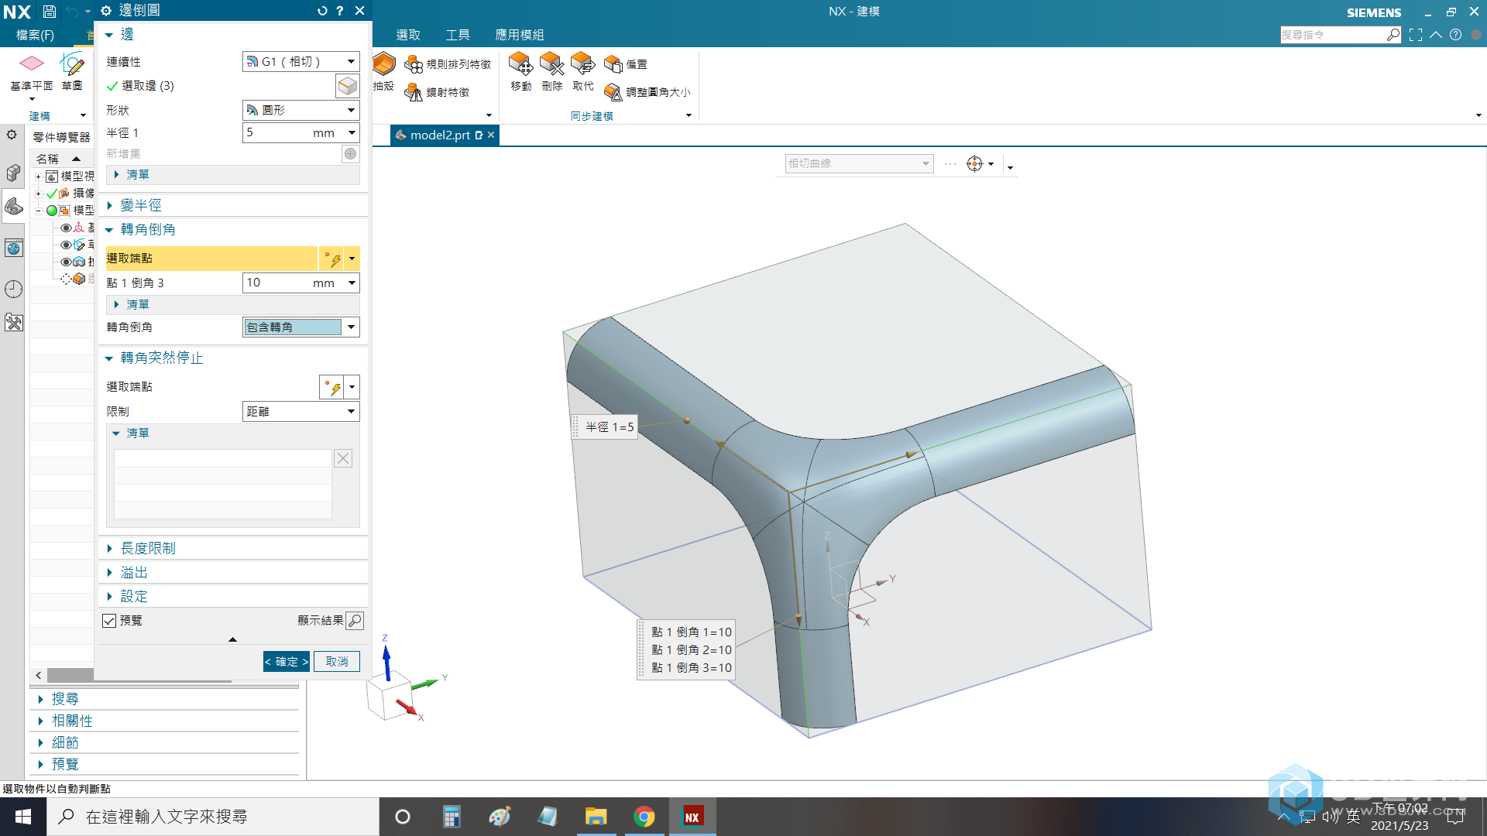The height and width of the screenshot is (836, 1487).
Task: Click the 點 1 倒角 3 value field
Action: pyautogui.click(x=276, y=283)
